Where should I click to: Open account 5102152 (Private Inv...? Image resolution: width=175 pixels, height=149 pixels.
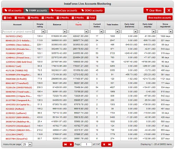19,49
